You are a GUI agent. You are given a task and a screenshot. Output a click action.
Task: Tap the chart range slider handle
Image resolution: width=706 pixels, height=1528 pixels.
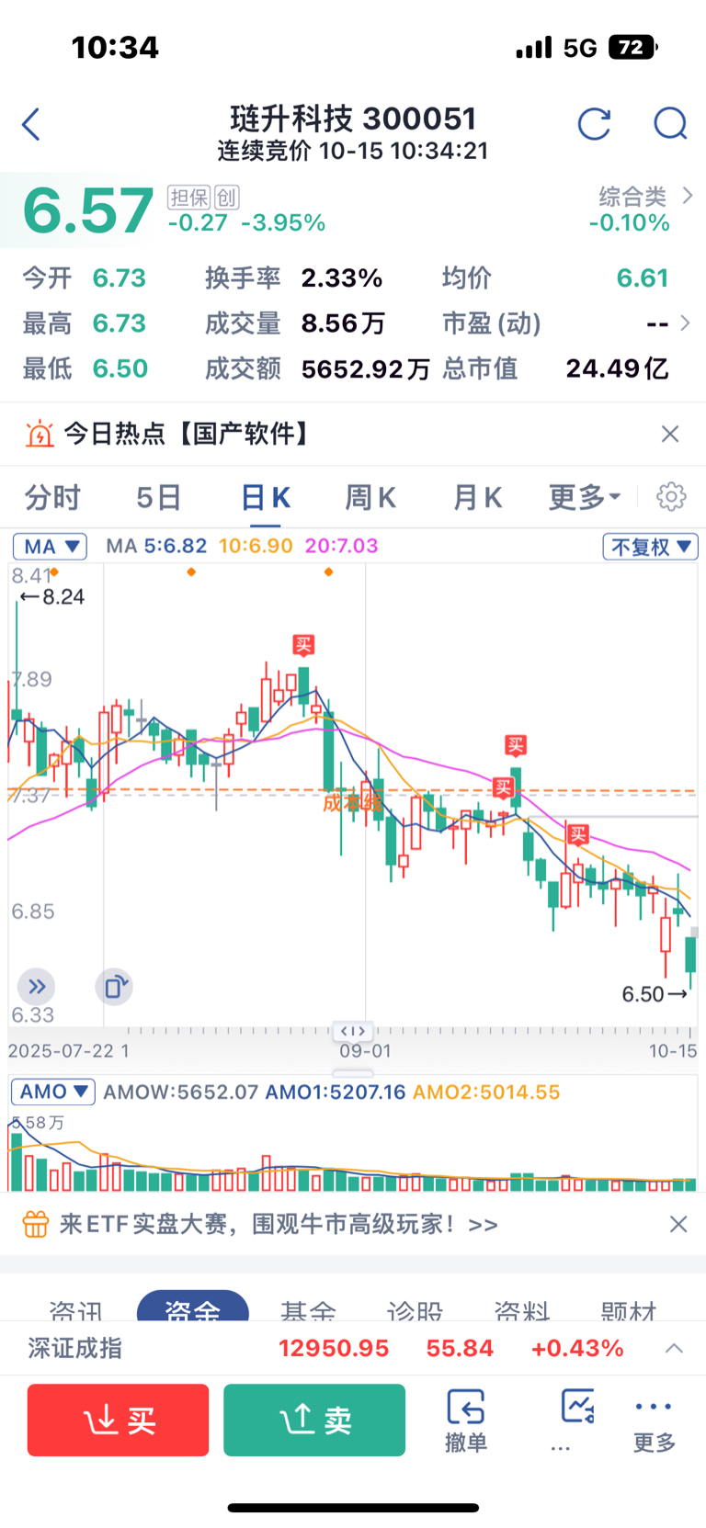click(x=353, y=1031)
